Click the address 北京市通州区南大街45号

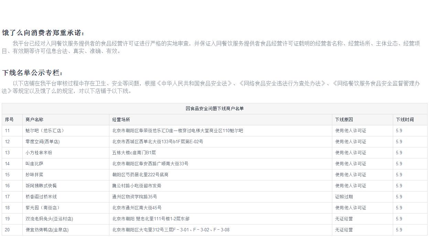point(137,208)
